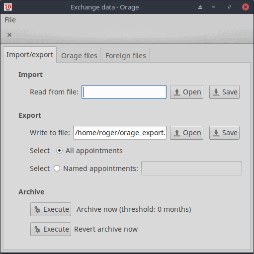Click Open button next to Write to file

coord(186,133)
